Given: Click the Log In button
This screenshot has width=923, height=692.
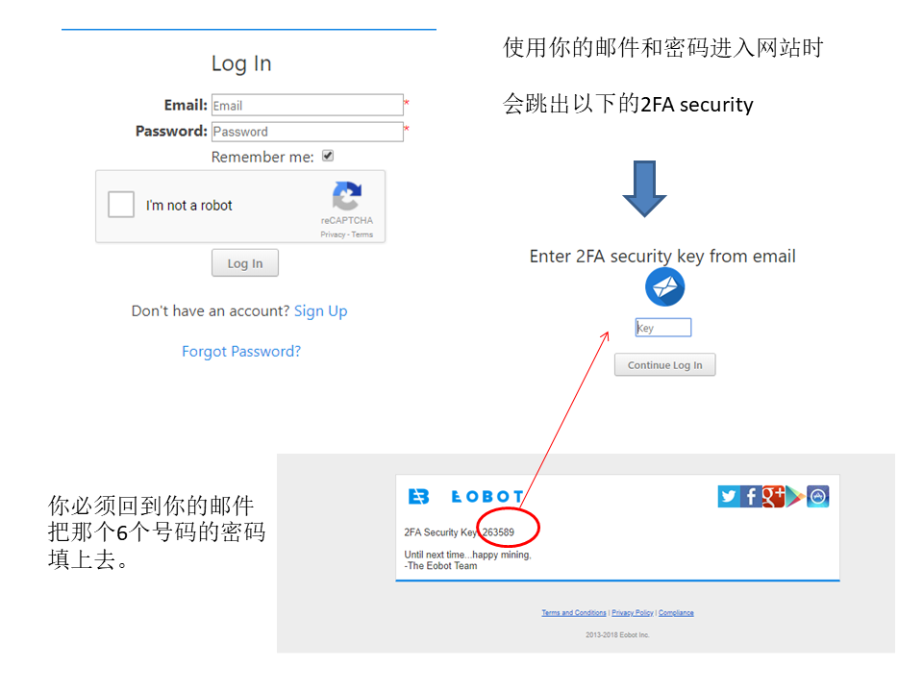Looking at the screenshot, I should point(245,263).
